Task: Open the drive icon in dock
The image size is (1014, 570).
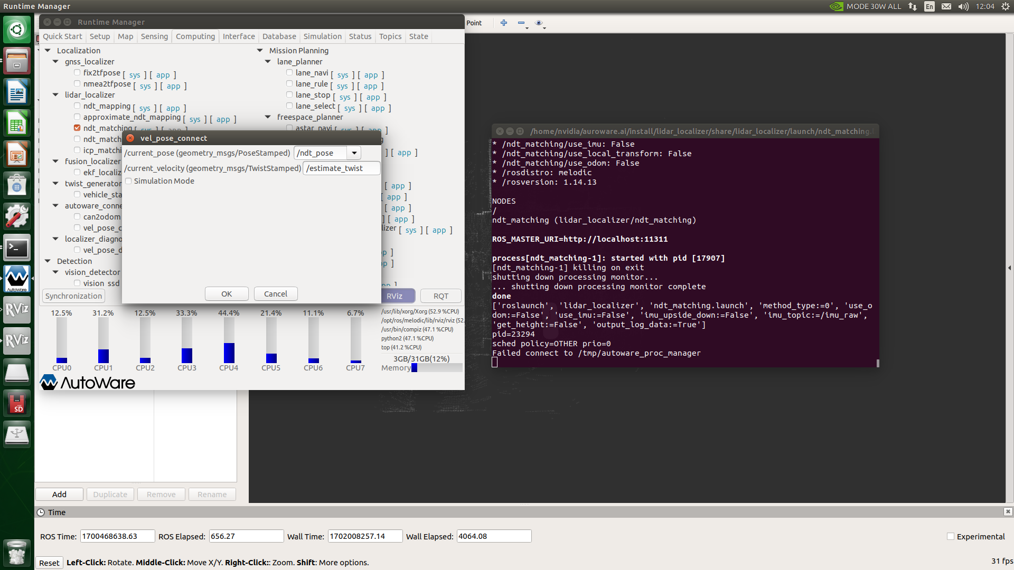Action: [x=17, y=372]
